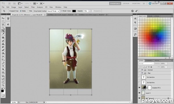Select the Hand tool

click(x=3, y=82)
